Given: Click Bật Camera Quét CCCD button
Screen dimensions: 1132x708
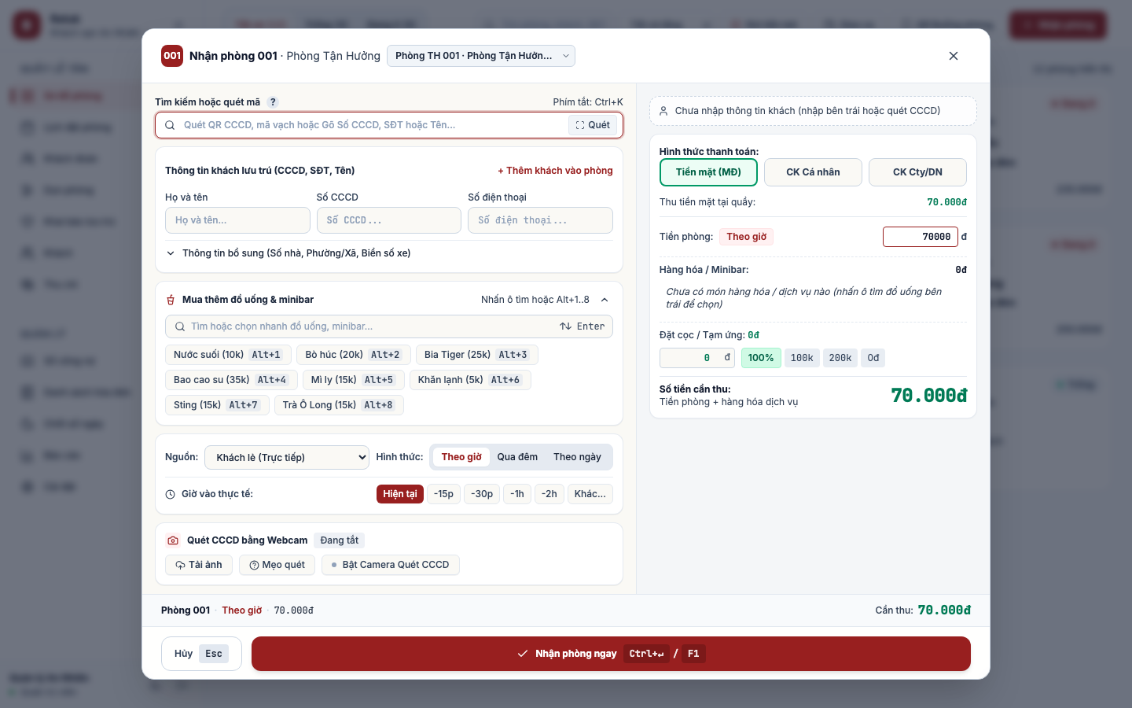Looking at the screenshot, I should [x=391, y=565].
